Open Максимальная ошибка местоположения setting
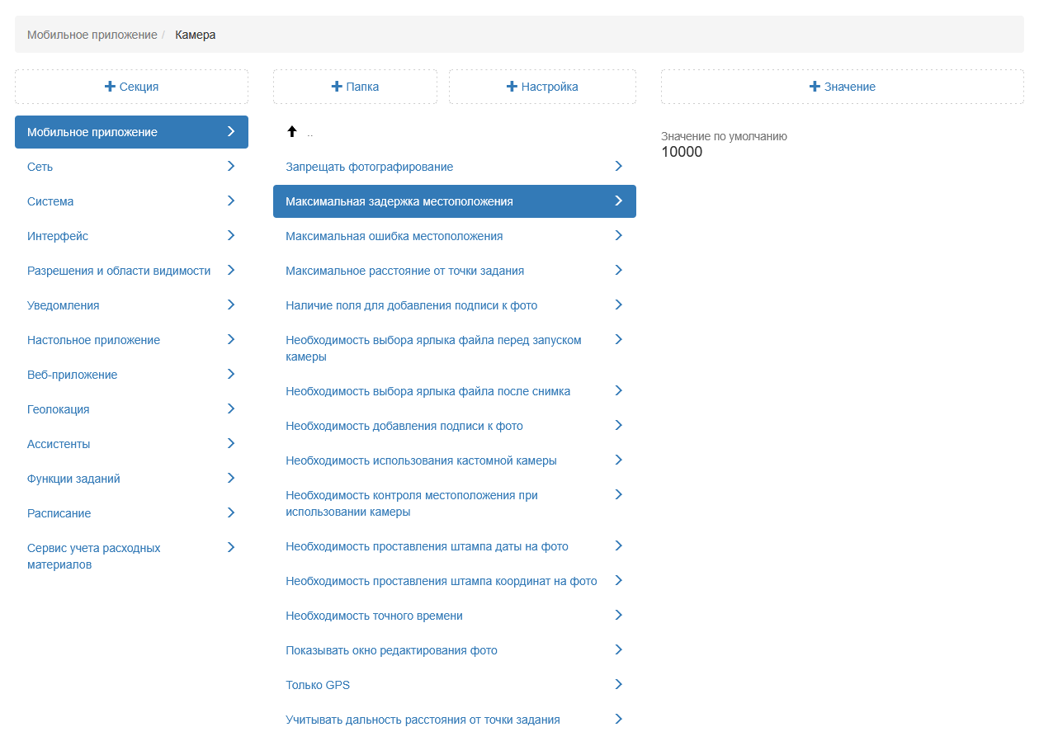The height and width of the screenshot is (746, 1039). (x=394, y=236)
